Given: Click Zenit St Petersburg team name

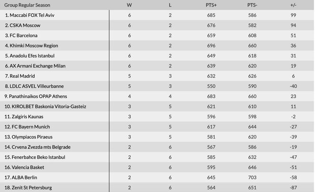Looking at the screenshot, I should (31, 188).
